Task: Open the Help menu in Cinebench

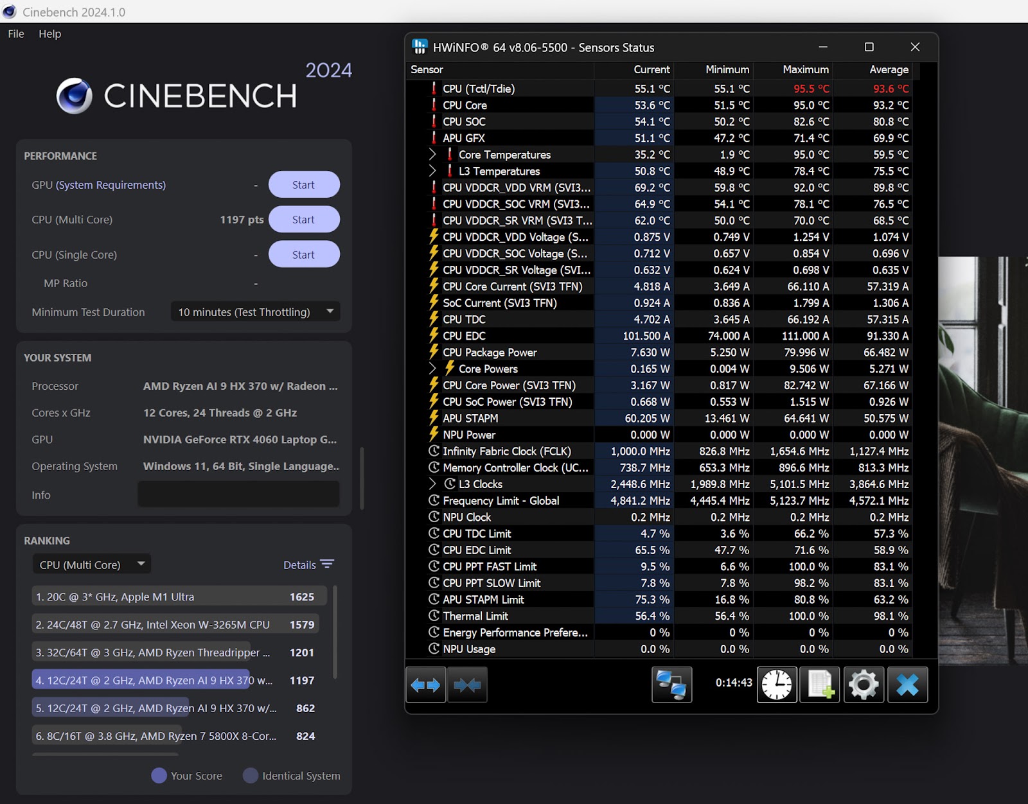Action: [49, 34]
